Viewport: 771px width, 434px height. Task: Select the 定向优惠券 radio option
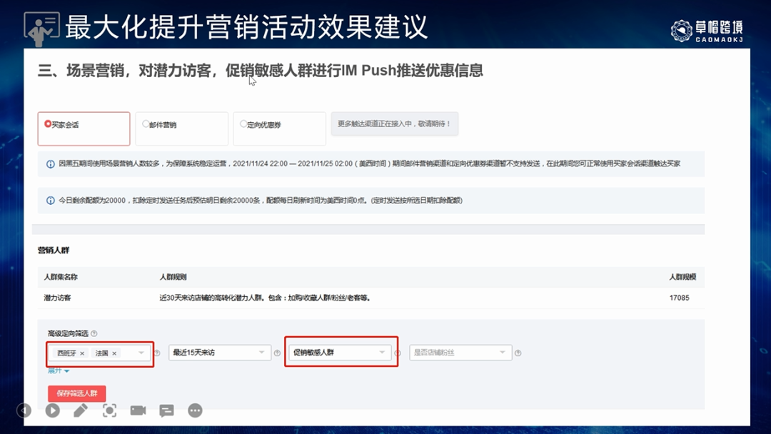pyautogui.click(x=243, y=124)
